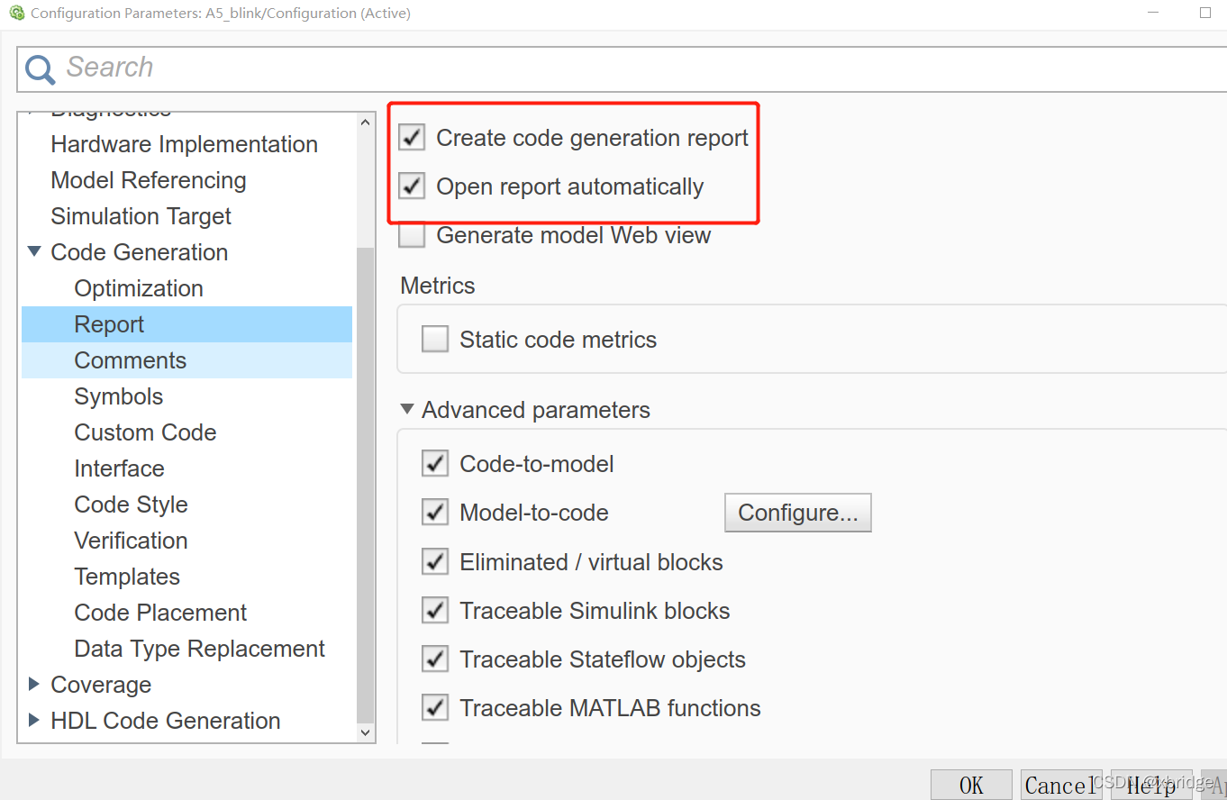Select Hardware Implementation in the tree

(x=184, y=144)
